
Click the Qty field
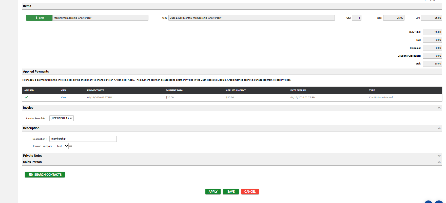point(356,18)
